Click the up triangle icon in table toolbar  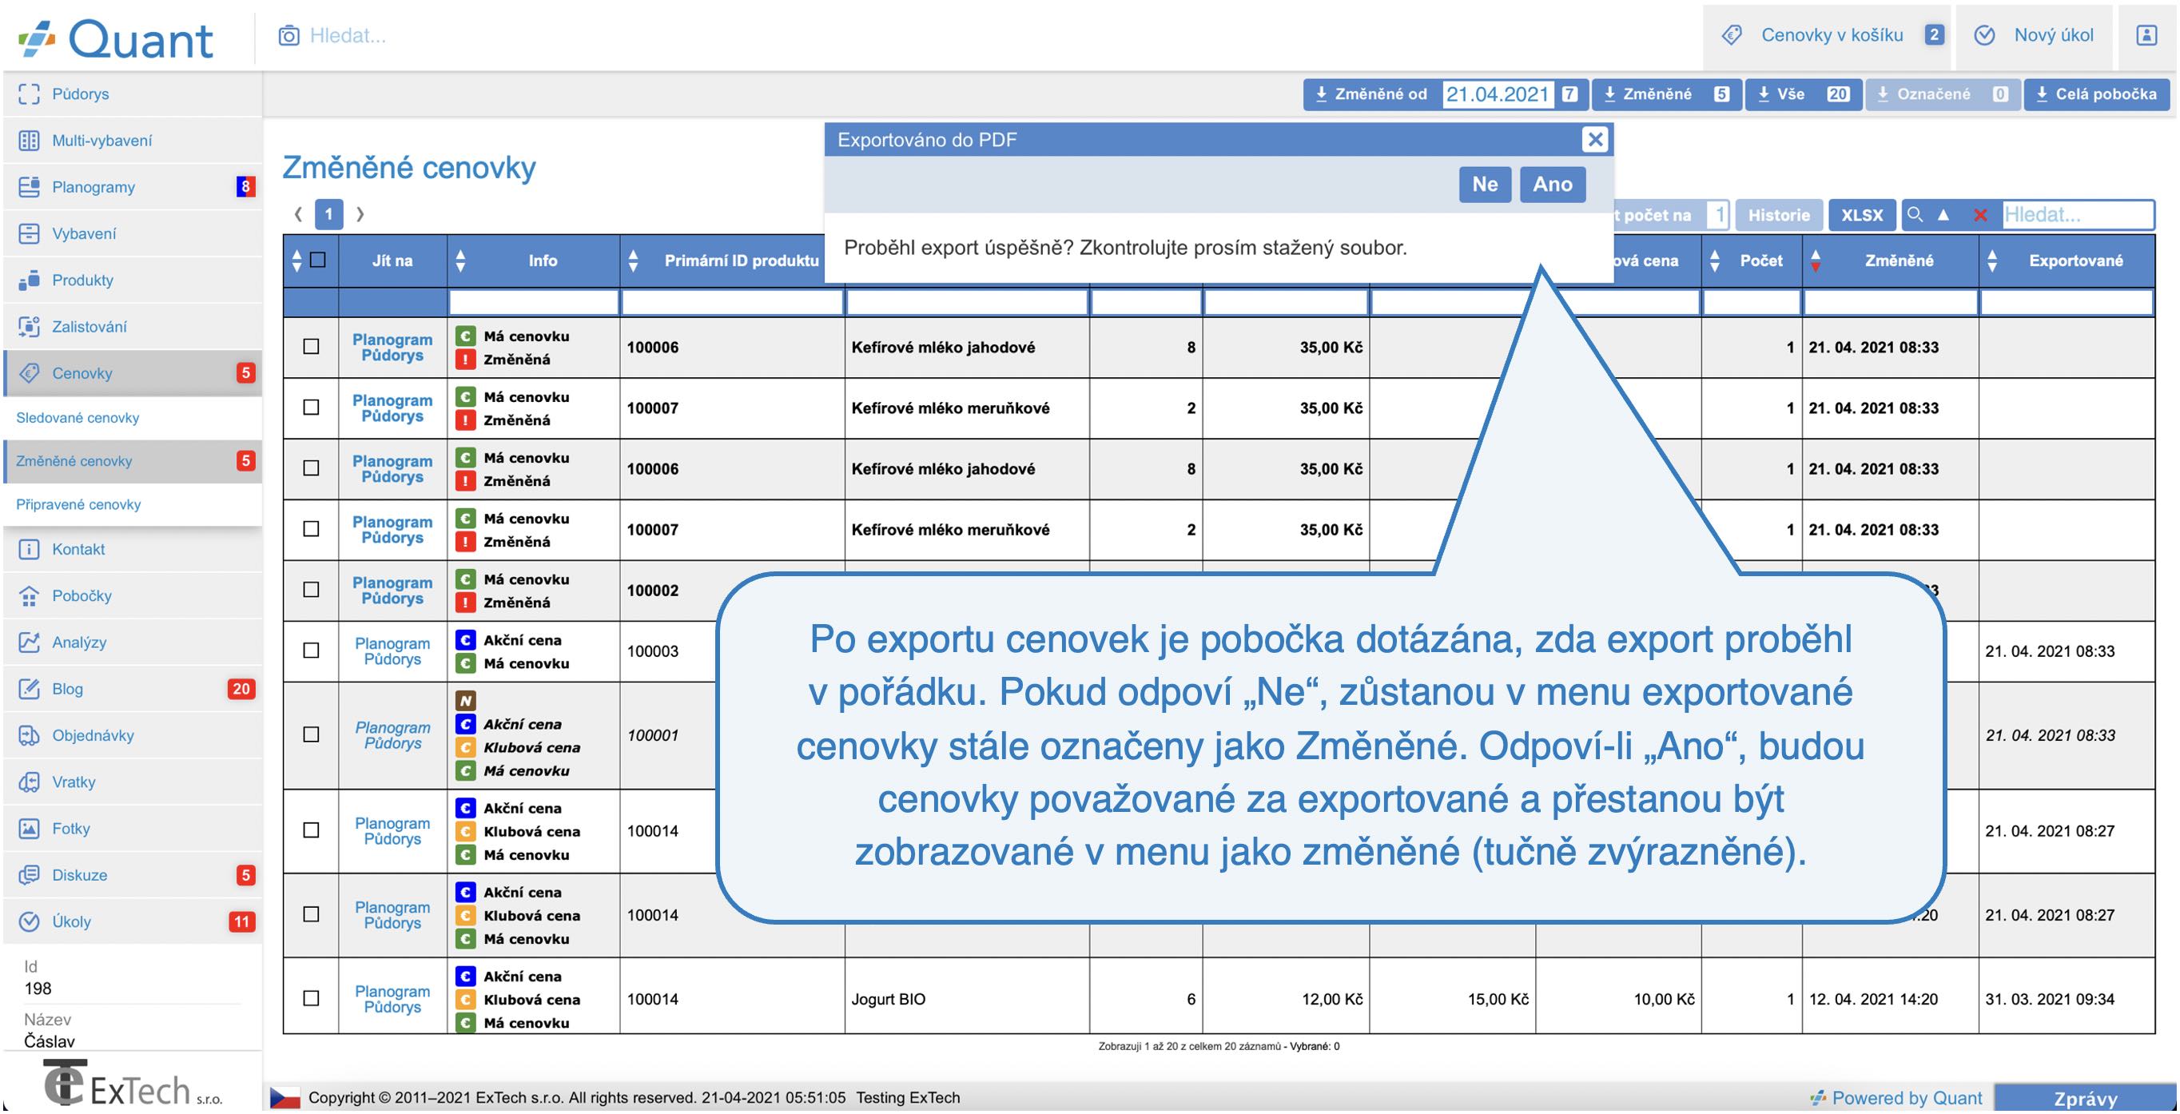(x=1944, y=215)
